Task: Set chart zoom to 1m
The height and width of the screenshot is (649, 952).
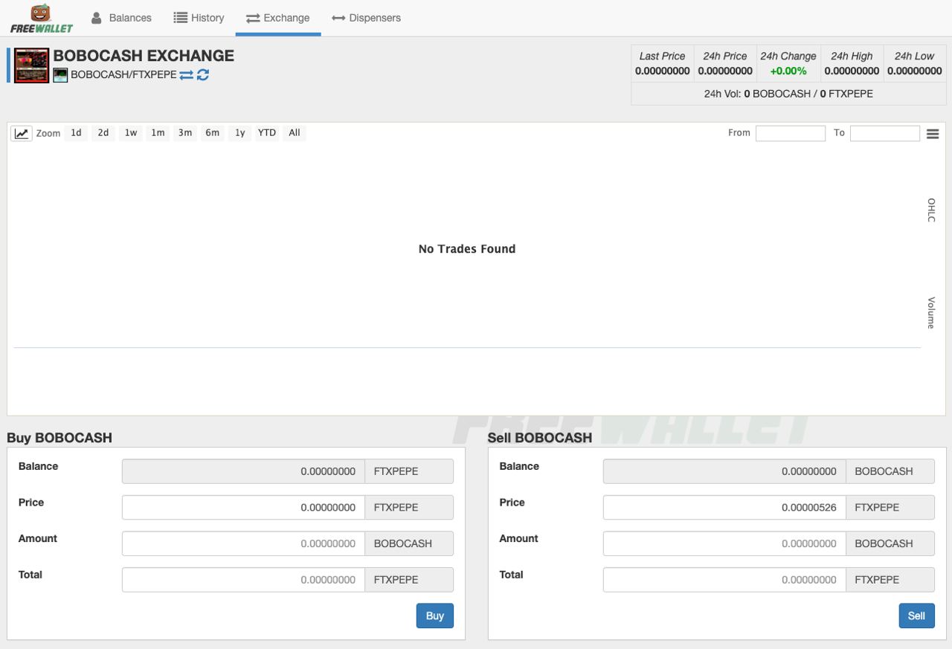Action: click(158, 133)
